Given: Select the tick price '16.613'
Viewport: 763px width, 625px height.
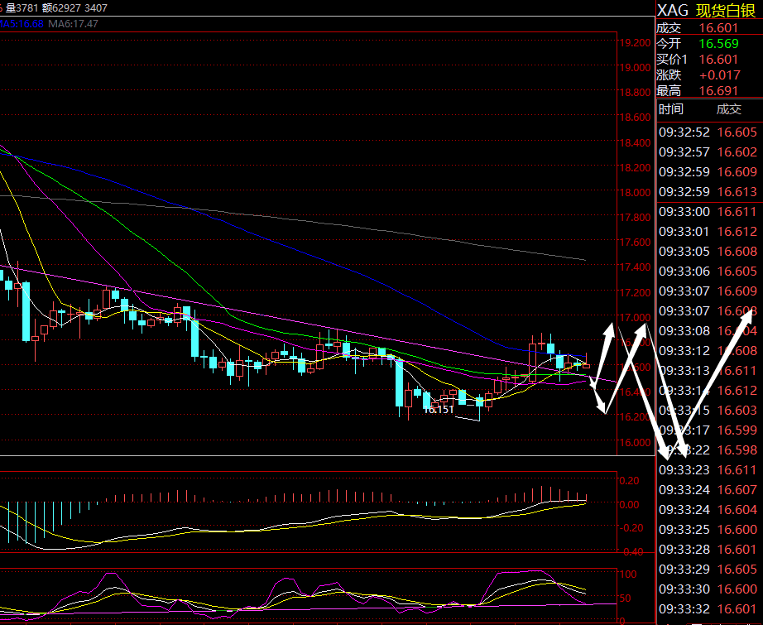Looking at the screenshot, I should pyautogui.click(x=737, y=192).
